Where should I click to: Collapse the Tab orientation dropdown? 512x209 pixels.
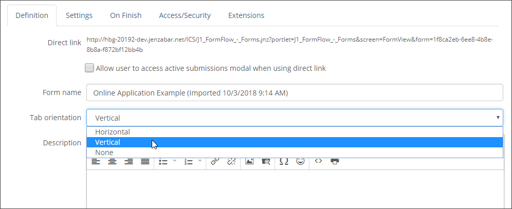294,118
